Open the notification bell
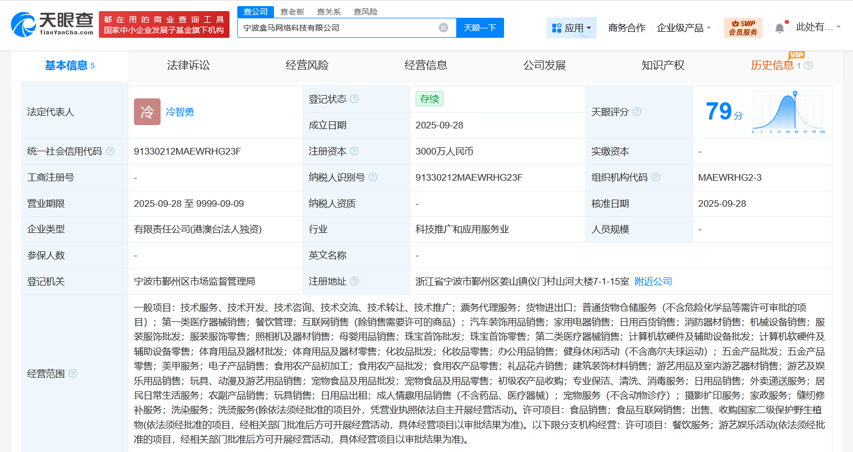Viewport: 853px width, 452px height. pyautogui.click(x=780, y=27)
